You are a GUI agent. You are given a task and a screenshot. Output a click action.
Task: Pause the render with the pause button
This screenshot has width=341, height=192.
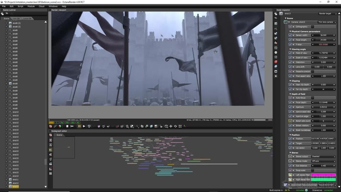pyautogui.click(x=79, y=126)
